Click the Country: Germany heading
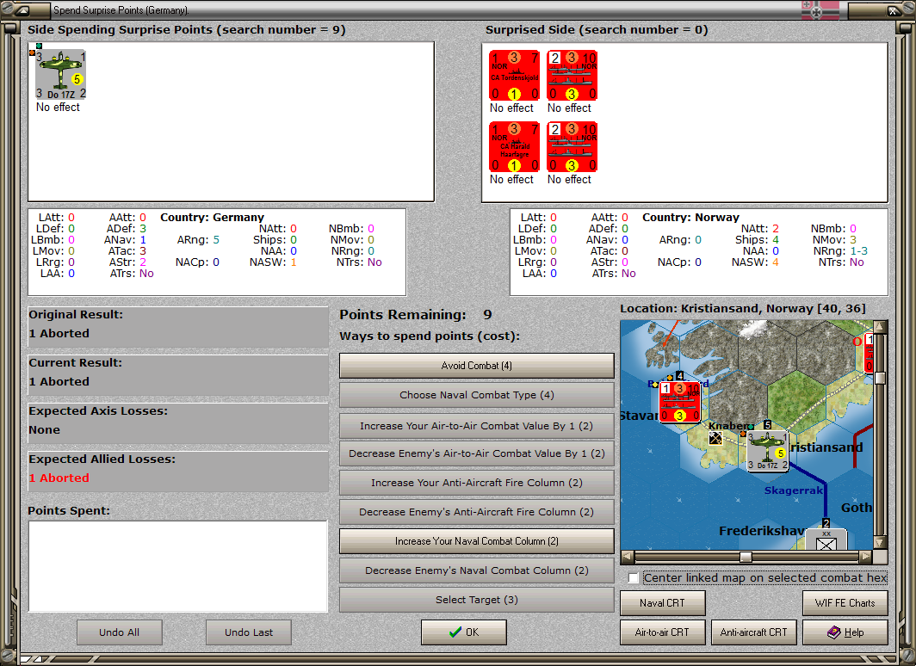Viewport: 916px width, 666px height. 212,217
